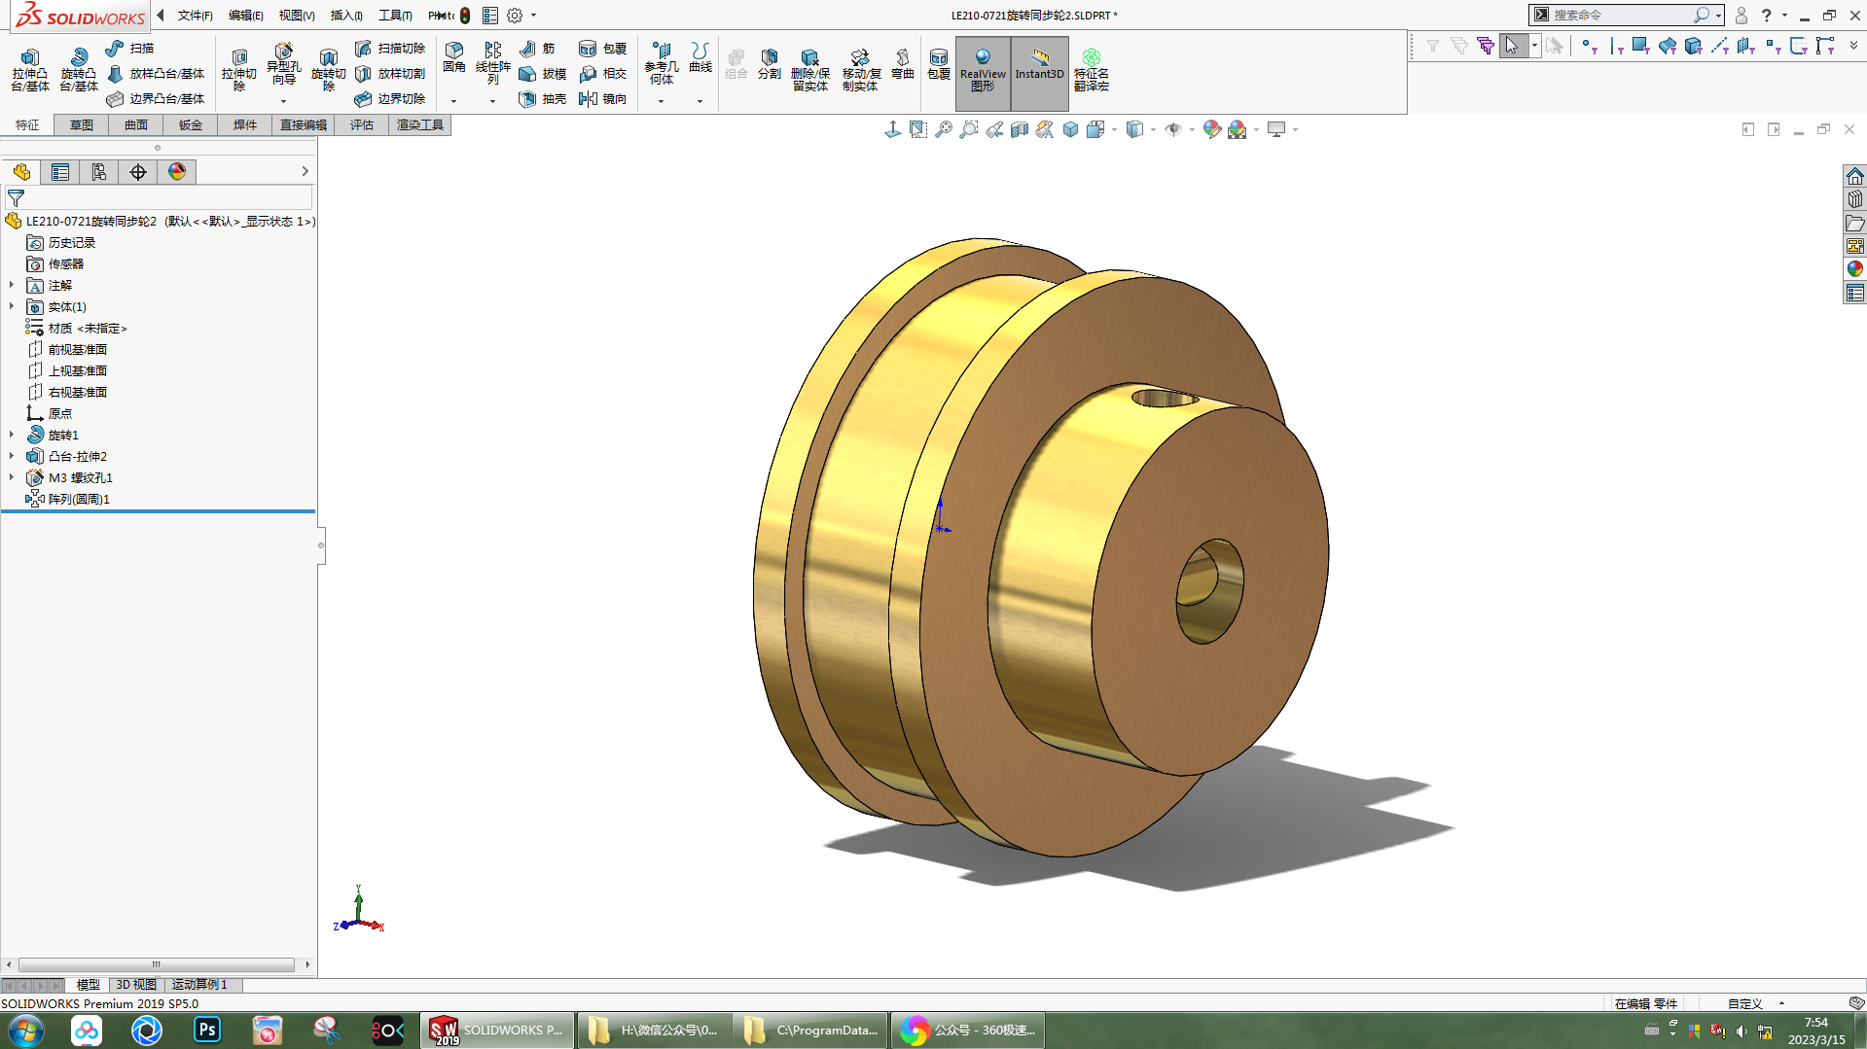1867x1049 pixels.
Task: Click the Intersect tool (相交)
Action: [x=602, y=73]
